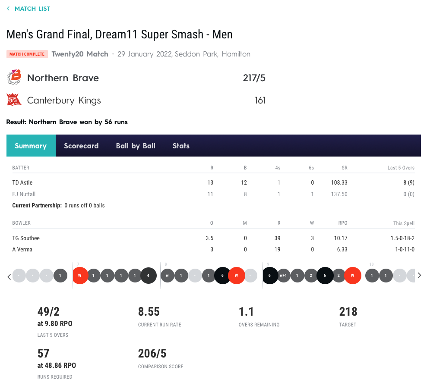Open the Match List link
This screenshot has width=427, height=392.
click(32, 9)
